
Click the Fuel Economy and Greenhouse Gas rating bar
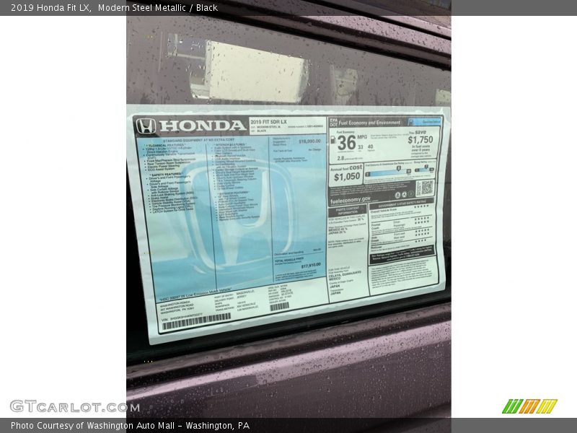(386, 171)
